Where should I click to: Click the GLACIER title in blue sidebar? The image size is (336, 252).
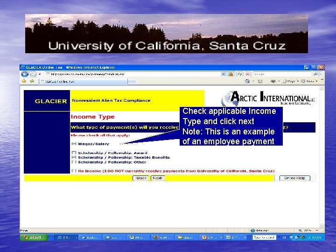51,101
